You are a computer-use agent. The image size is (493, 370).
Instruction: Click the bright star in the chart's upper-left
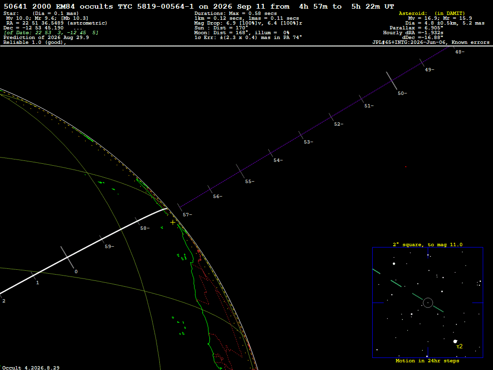click(394, 264)
